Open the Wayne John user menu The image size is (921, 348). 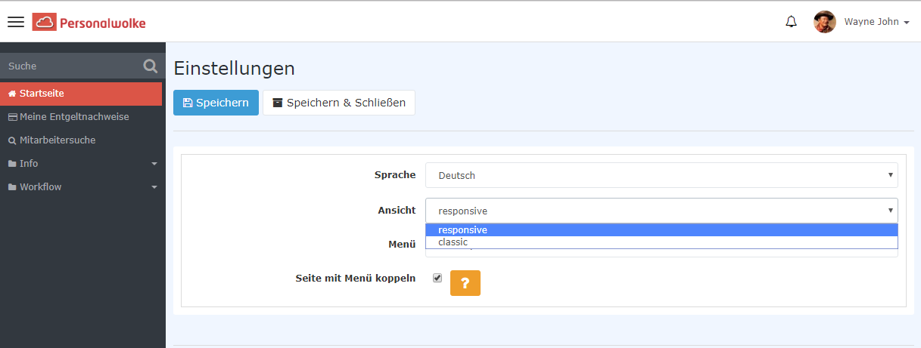tap(876, 22)
